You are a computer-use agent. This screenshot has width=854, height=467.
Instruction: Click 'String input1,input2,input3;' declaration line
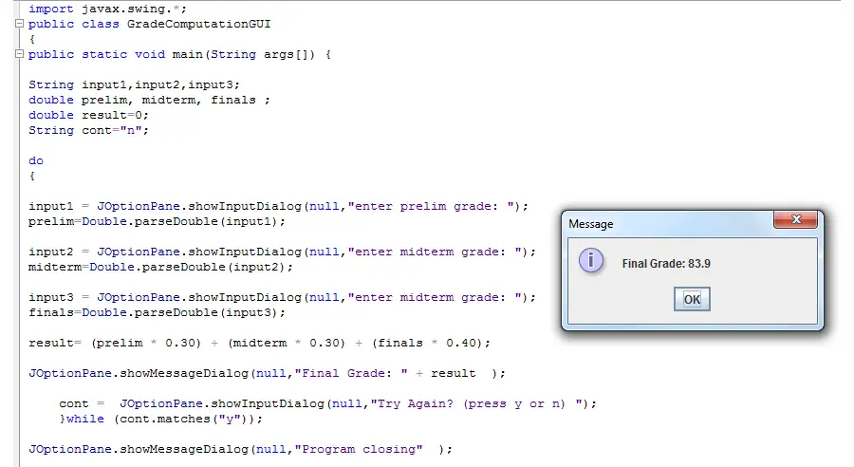point(134,85)
